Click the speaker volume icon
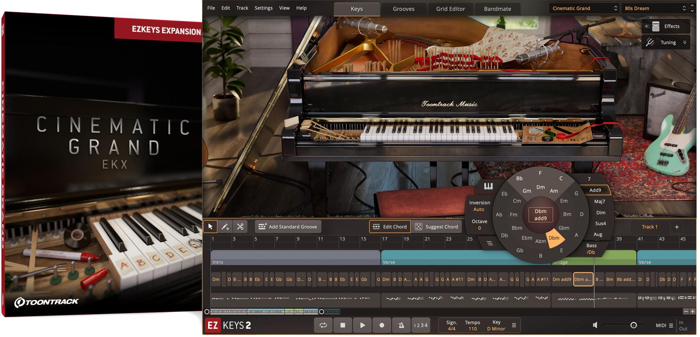Screen dimensions: 700x337 pyautogui.click(x=595, y=325)
